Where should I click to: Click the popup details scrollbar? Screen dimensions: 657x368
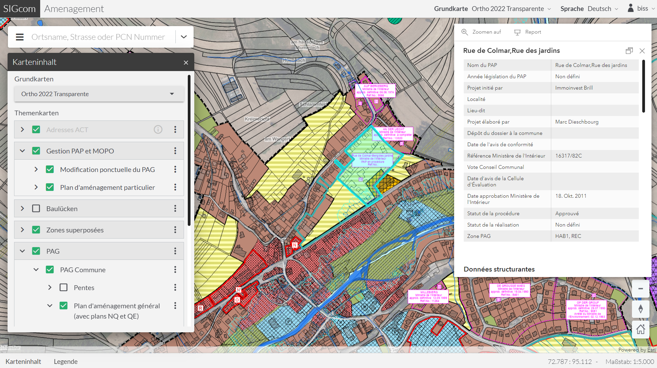pyautogui.click(x=643, y=86)
